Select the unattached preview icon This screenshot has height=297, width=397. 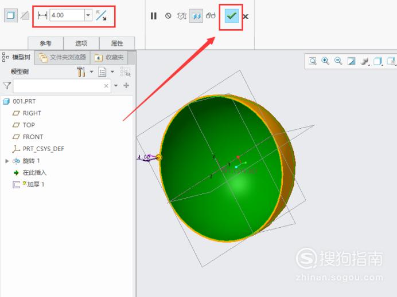182,16
